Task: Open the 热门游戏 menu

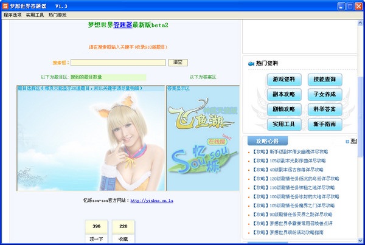Action: click(57, 15)
